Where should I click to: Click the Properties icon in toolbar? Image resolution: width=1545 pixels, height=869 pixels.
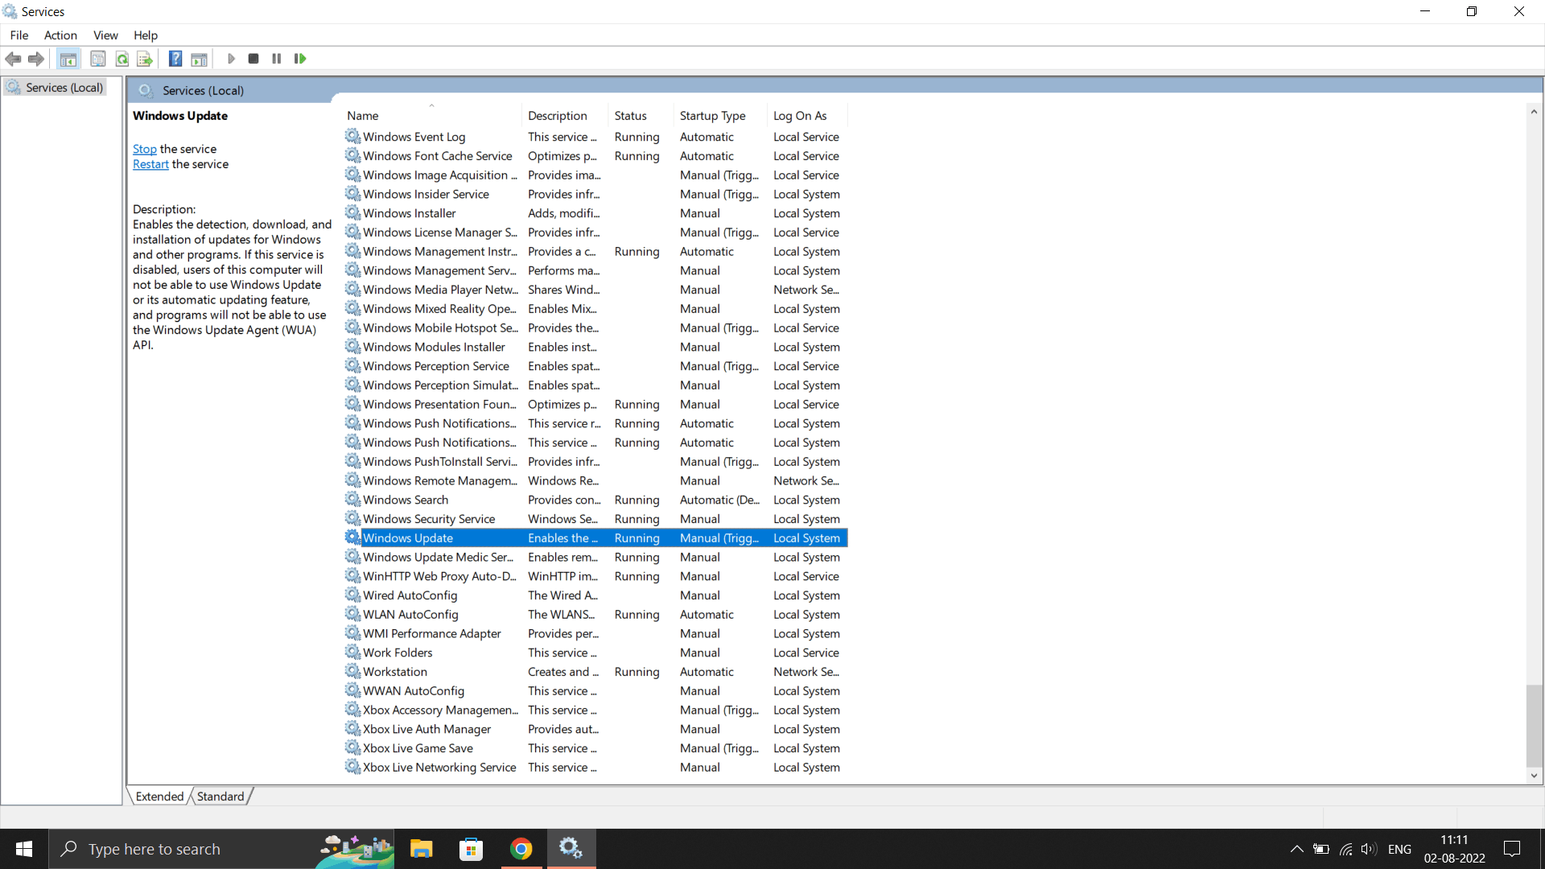pyautogui.click(x=97, y=59)
